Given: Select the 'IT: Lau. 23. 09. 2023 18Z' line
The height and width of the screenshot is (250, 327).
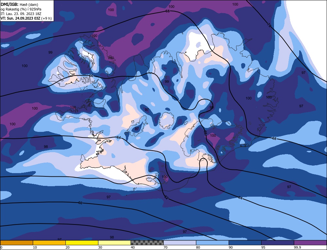Looking at the screenshot, I should pos(21,14).
